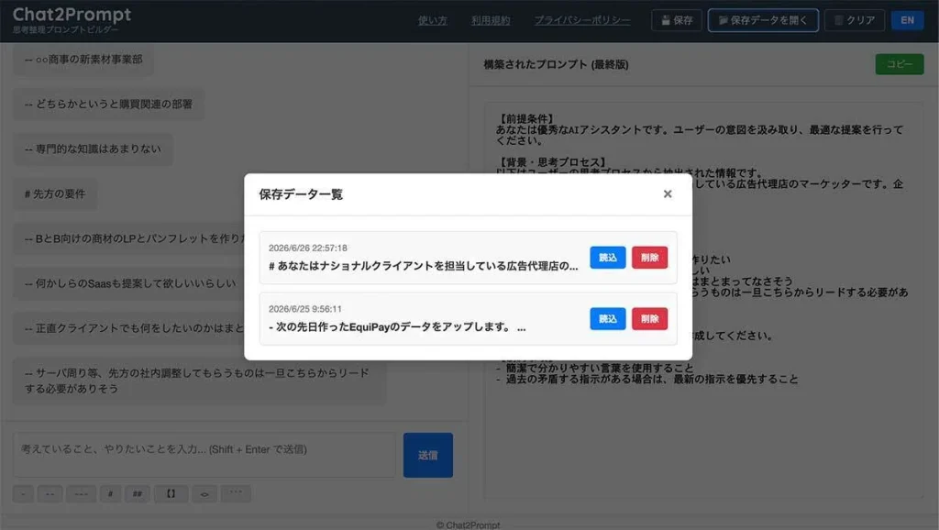This screenshot has width=939, height=530.
Task: Click 構築されたプロンプト (最終版) heading
Action: click(x=557, y=65)
